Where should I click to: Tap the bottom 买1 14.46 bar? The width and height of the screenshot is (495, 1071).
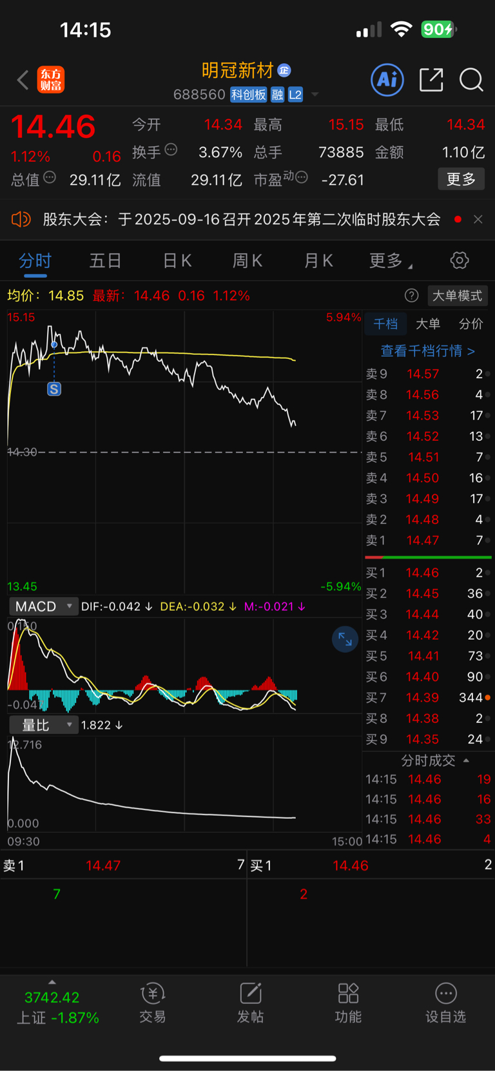(x=371, y=865)
